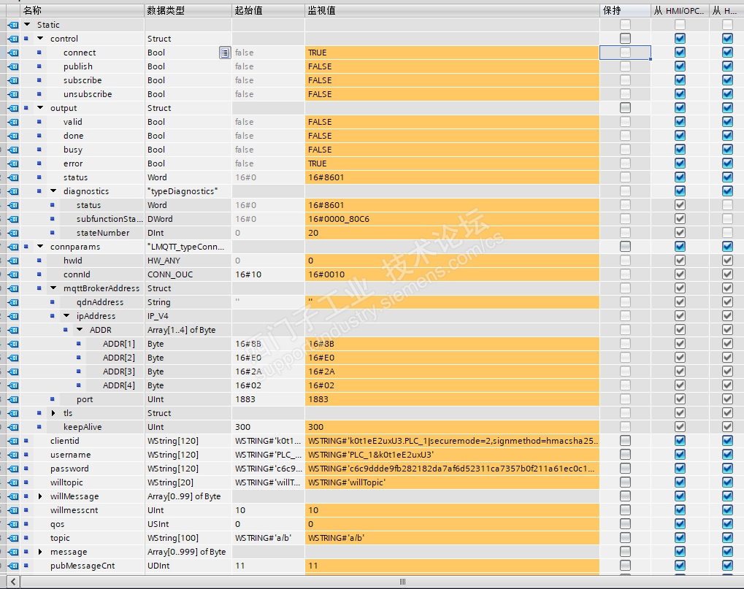This screenshot has height=589, width=744.
Task: Toggle the retain checkbox for the control row
Action: (x=626, y=39)
